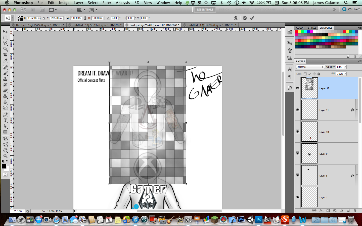
Task: Switch to warp mode icon
Action: click(236, 18)
